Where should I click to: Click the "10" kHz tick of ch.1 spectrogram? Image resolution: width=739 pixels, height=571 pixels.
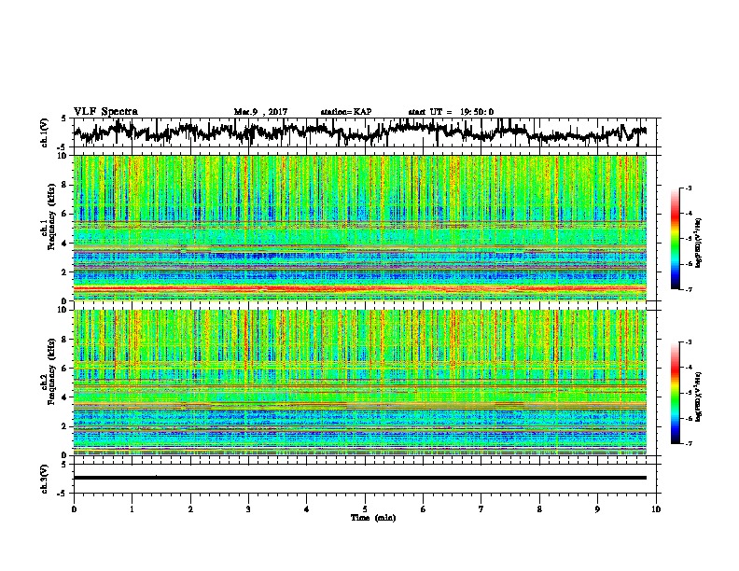(x=63, y=156)
